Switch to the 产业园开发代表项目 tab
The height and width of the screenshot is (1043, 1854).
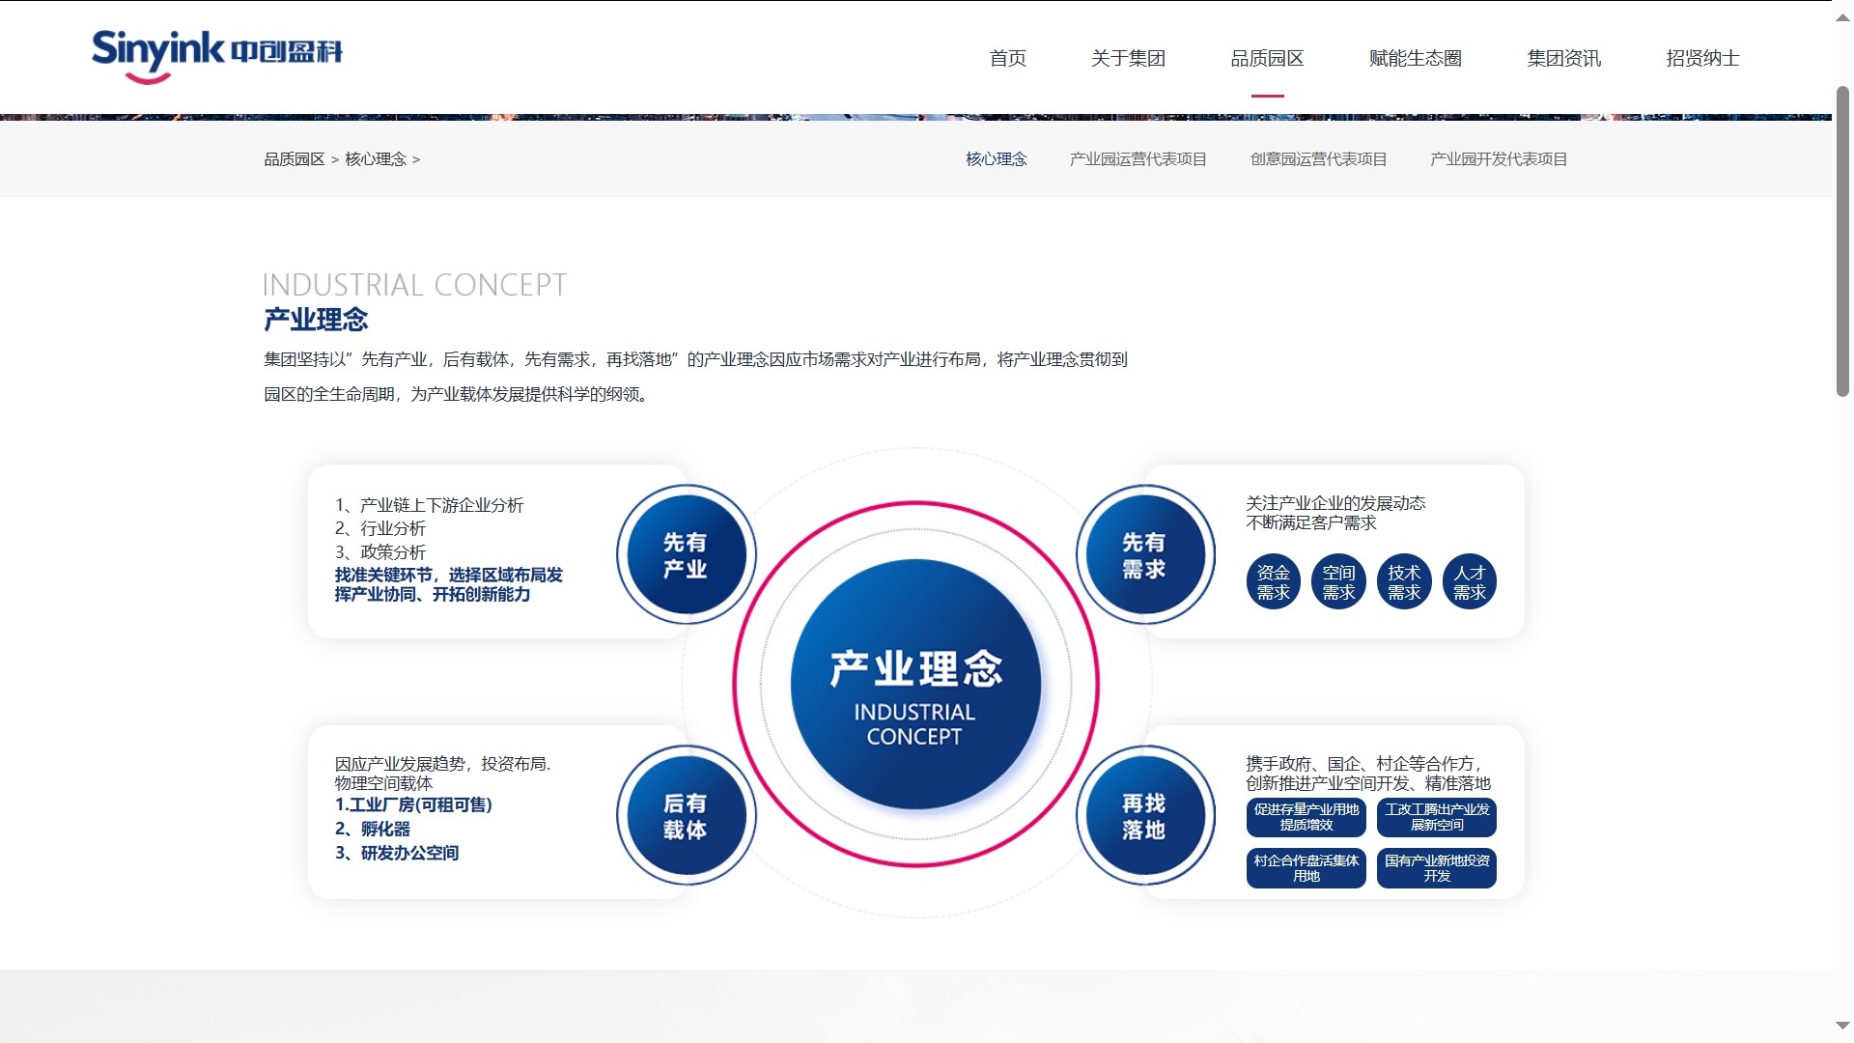click(1499, 159)
